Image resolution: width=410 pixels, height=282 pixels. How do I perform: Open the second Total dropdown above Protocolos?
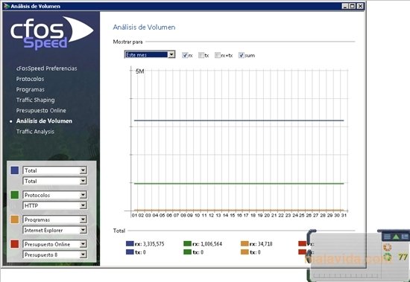(x=55, y=181)
